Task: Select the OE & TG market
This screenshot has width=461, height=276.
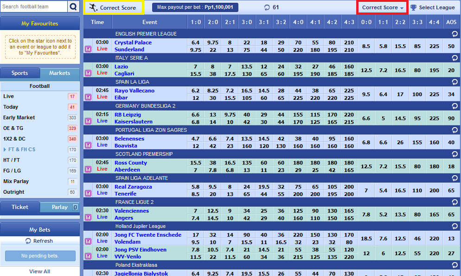Action: pyautogui.click(x=40, y=128)
